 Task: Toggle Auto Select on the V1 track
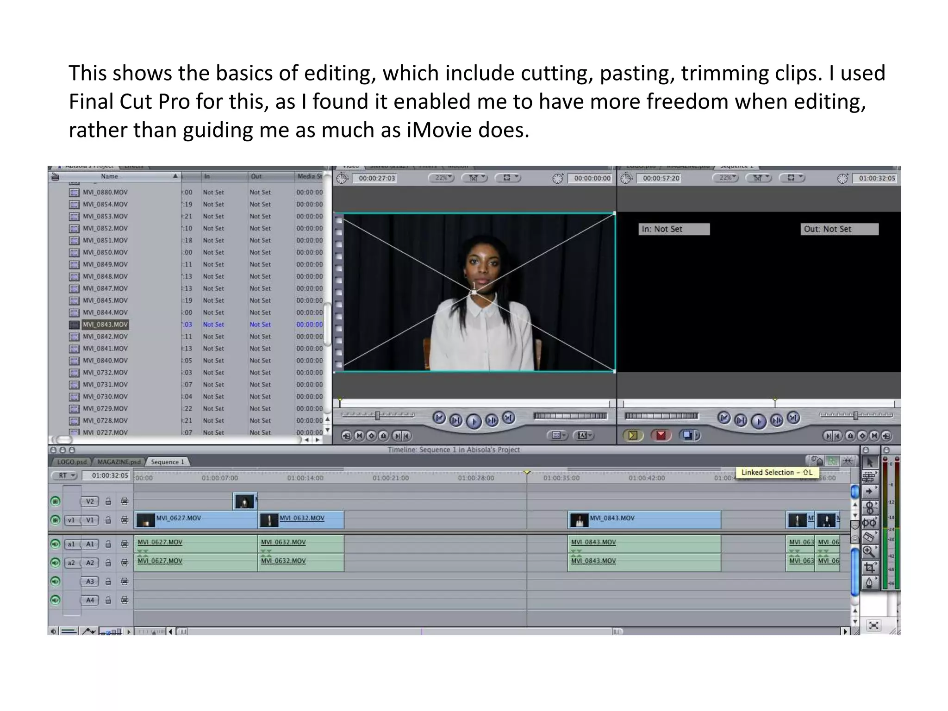(x=125, y=520)
